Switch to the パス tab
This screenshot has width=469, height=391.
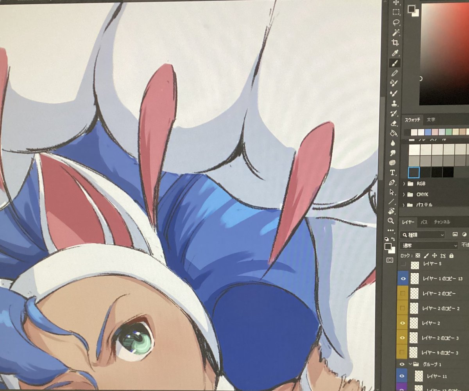click(x=424, y=222)
